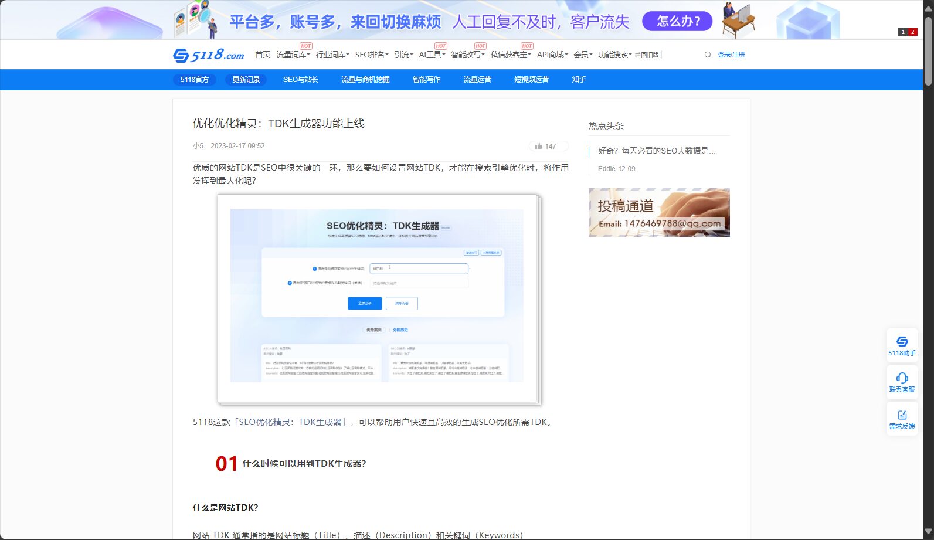The width and height of the screenshot is (934, 540).
Task: Select the 流量运营 category tab
Action: click(x=477, y=80)
